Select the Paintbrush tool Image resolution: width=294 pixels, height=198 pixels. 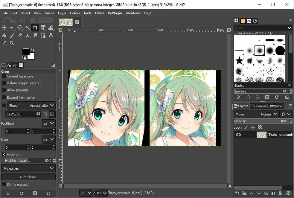tap(12, 35)
